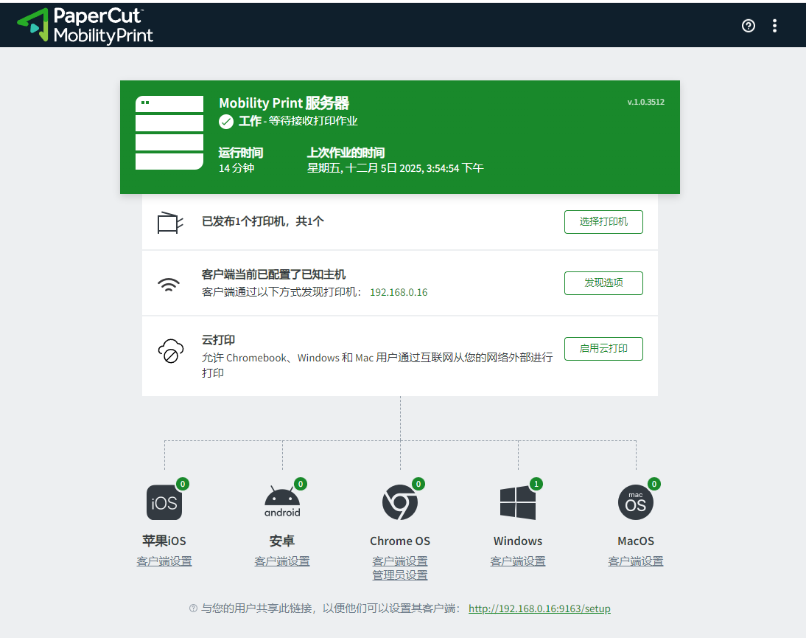806x638 pixels.
Task: Click the green server status icon
Action: click(169, 133)
